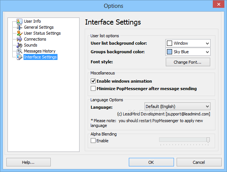The image size is (227, 172).
Task: Open Messages History settings
Action: point(40,51)
